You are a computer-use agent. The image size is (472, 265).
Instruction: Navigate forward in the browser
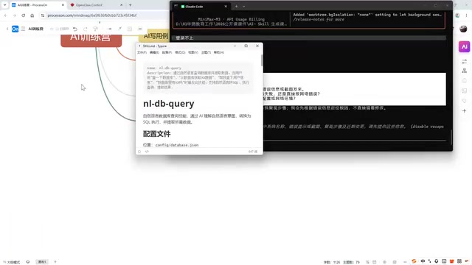click(x=14, y=15)
